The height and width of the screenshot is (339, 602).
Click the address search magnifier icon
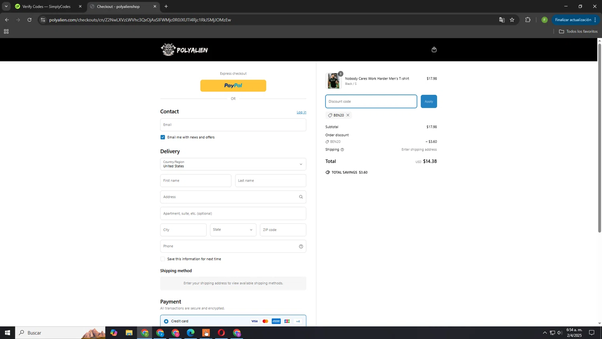pyautogui.click(x=301, y=197)
